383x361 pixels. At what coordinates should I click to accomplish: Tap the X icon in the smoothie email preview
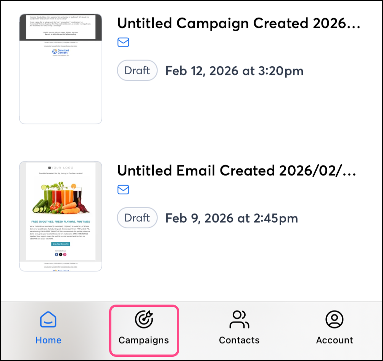click(61, 254)
